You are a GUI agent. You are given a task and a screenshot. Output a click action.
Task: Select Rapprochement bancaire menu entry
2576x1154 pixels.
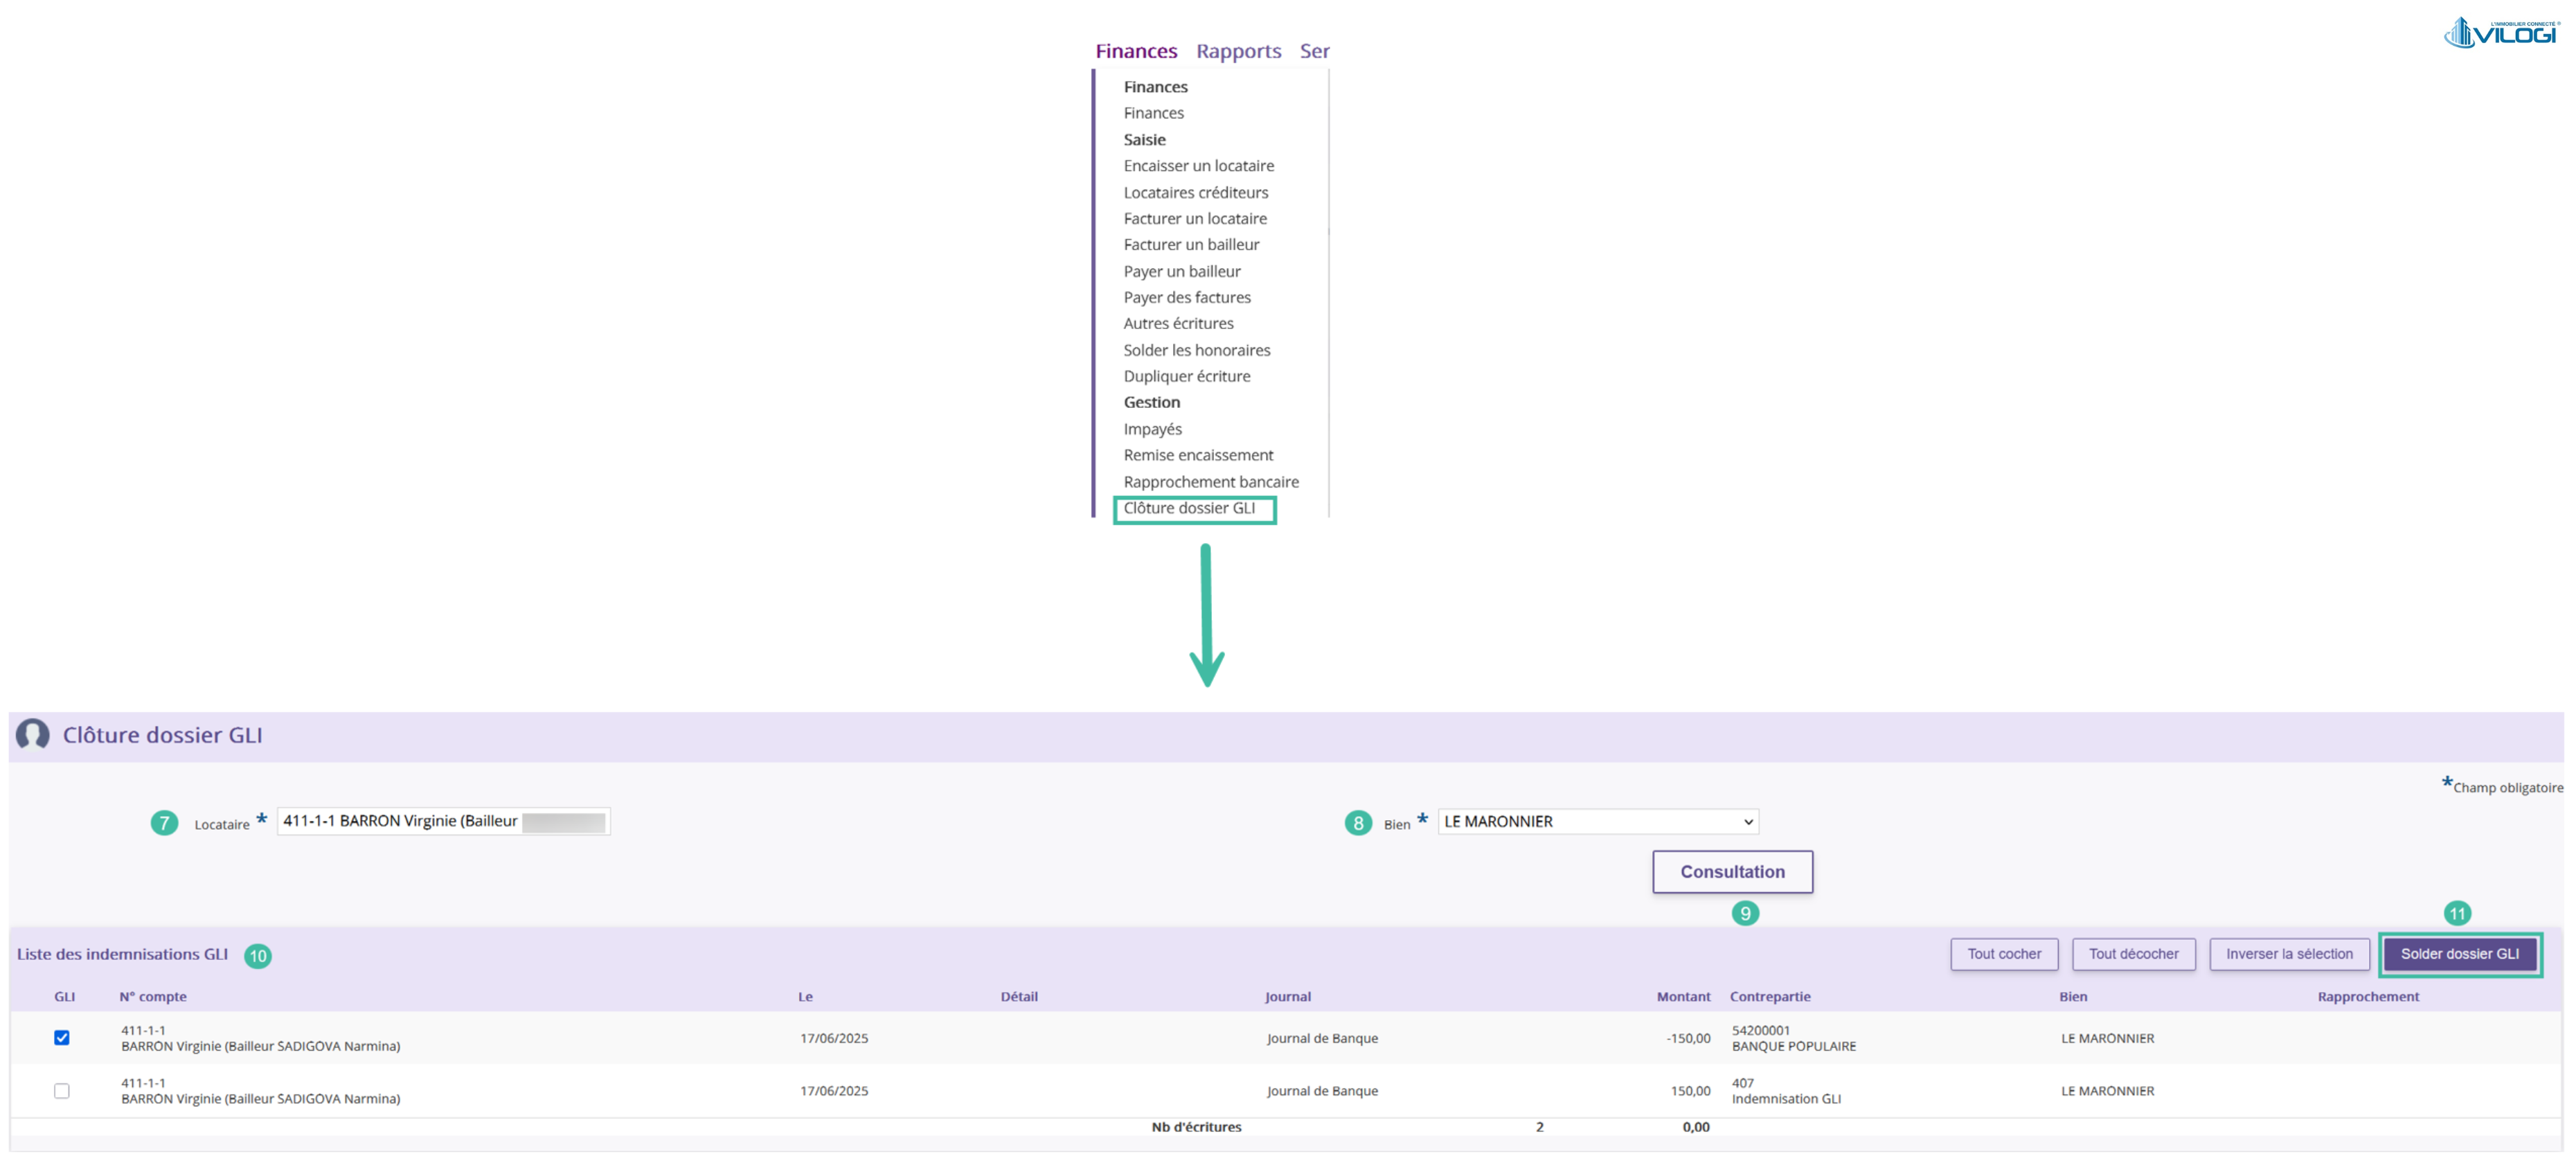(1210, 482)
